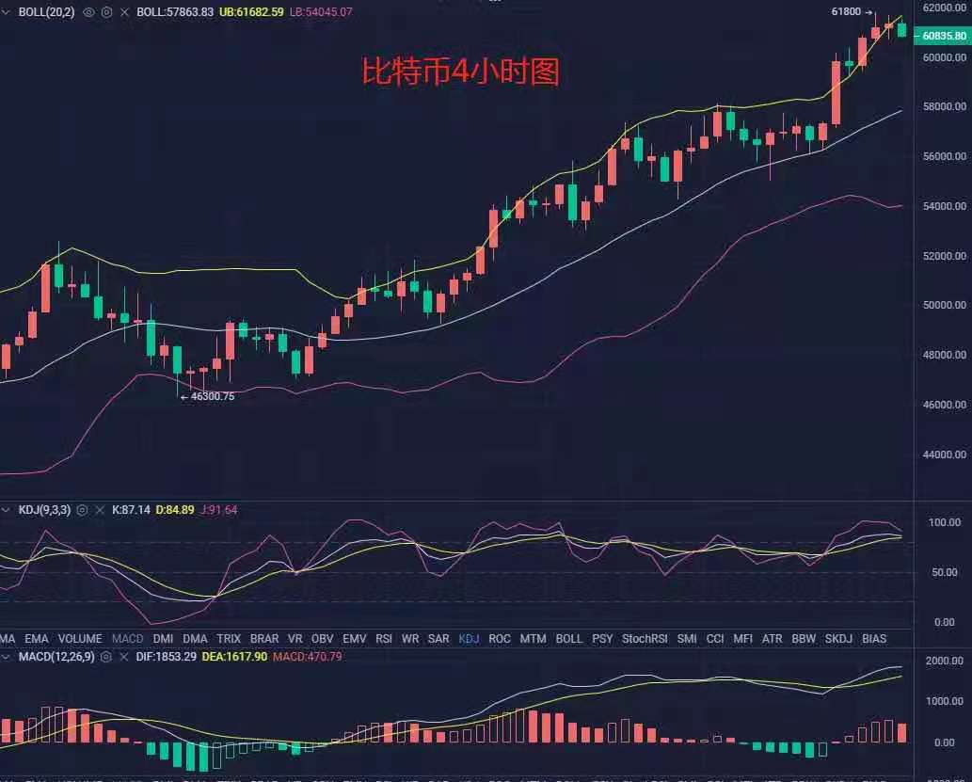Remove the KDJ sub-chart indicator
The height and width of the screenshot is (782, 972).
pos(100,510)
